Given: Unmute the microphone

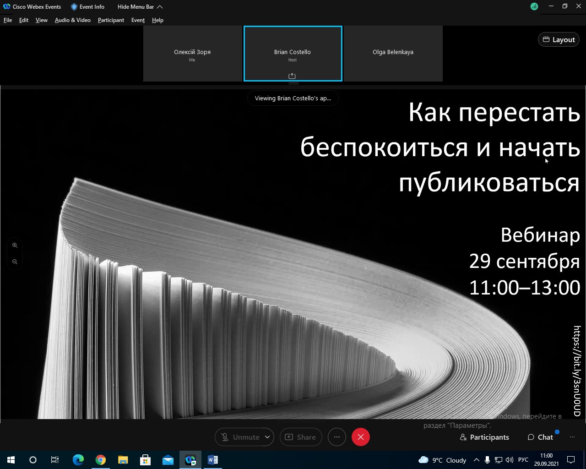Looking at the screenshot, I should (240, 437).
